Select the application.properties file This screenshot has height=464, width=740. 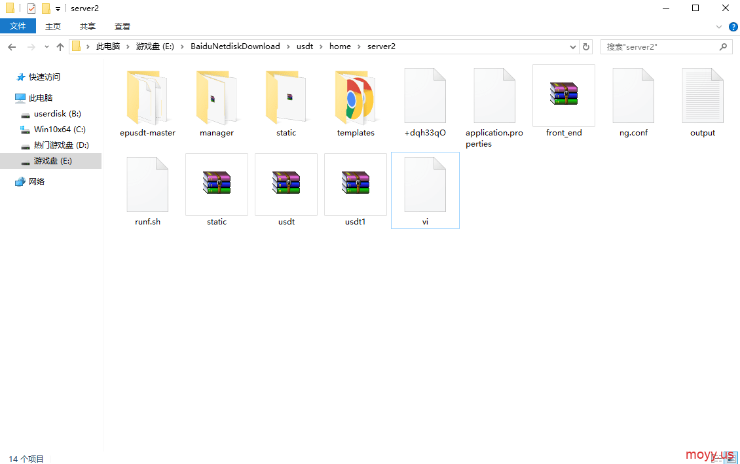point(494,96)
